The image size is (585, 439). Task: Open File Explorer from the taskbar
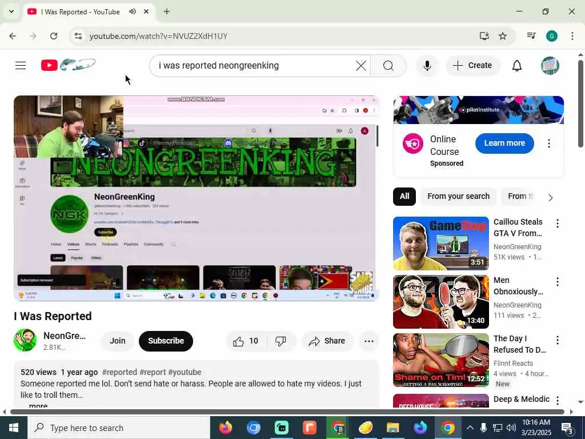(393, 428)
